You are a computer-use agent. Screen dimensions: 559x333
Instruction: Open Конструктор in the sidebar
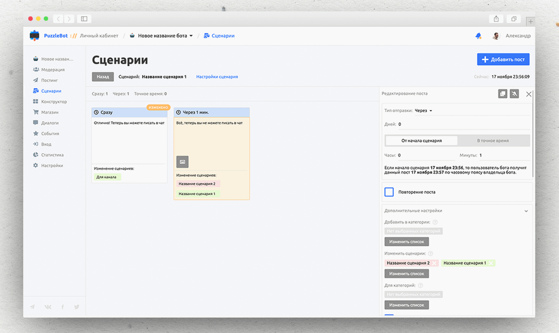50,102
